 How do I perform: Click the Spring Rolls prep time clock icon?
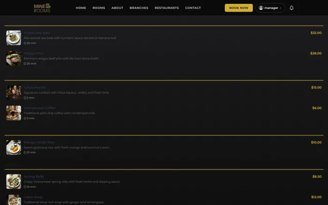tap(25, 187)
